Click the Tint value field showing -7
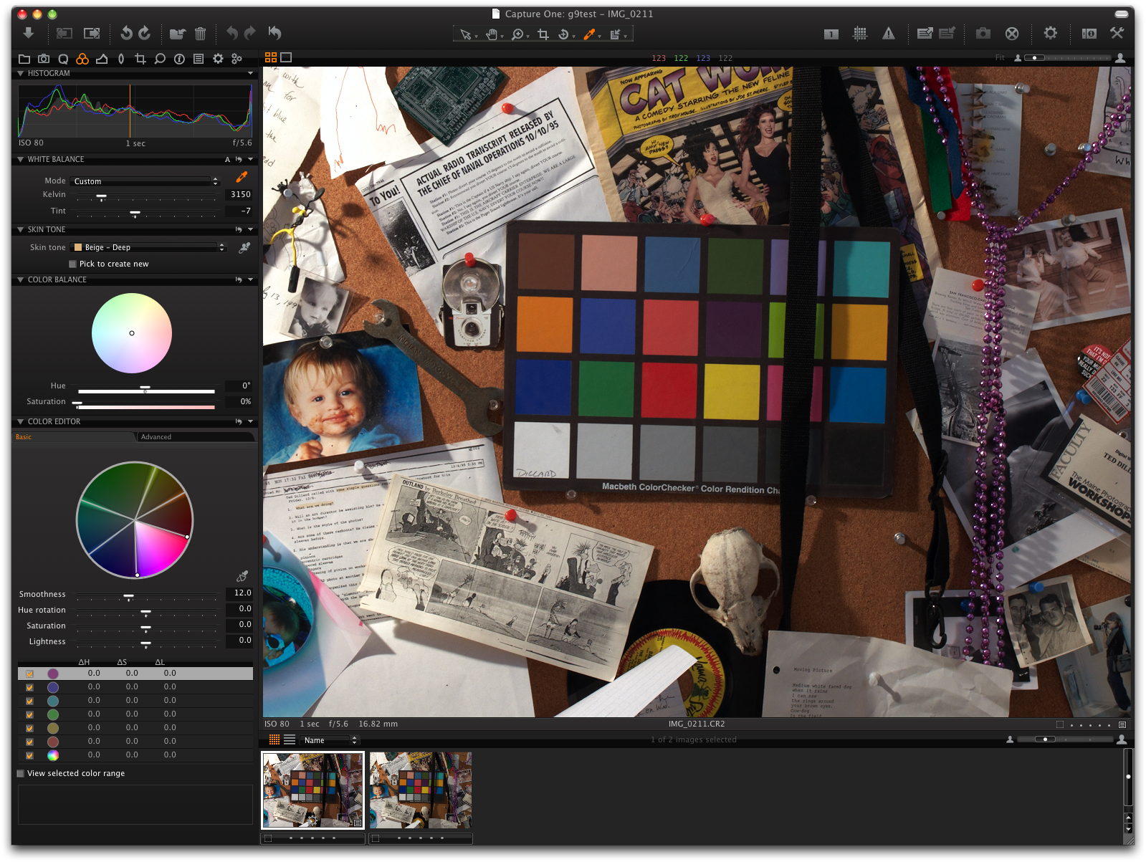 [239, 211]
